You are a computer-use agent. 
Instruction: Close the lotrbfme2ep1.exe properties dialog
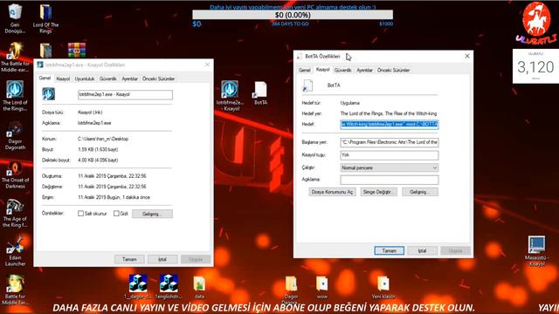pos(208,65)
